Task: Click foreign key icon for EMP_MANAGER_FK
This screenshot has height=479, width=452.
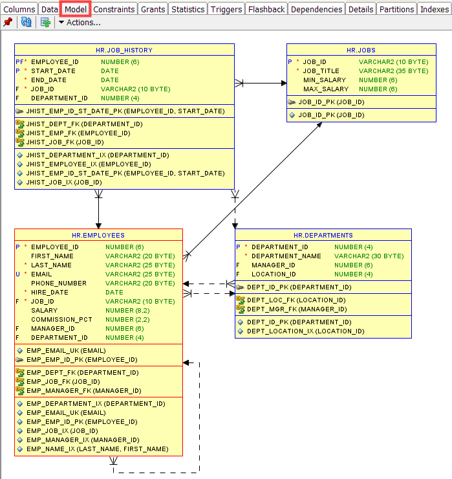Action: pyautogui.click(x=20, y=391)
